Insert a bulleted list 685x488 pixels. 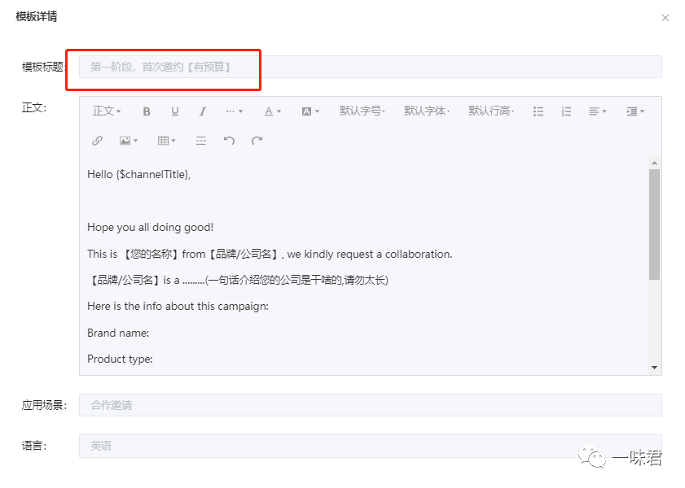click(x=538, y=111)
